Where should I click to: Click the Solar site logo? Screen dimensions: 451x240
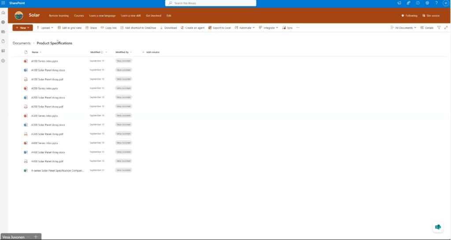(19, 15)
